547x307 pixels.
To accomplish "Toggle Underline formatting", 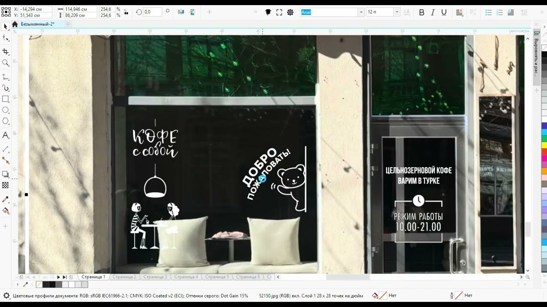I will pos(444,12).
